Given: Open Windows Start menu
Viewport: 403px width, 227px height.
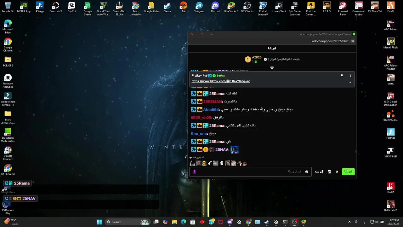Looking at the screenshot, I should click(x=99, y=222).
